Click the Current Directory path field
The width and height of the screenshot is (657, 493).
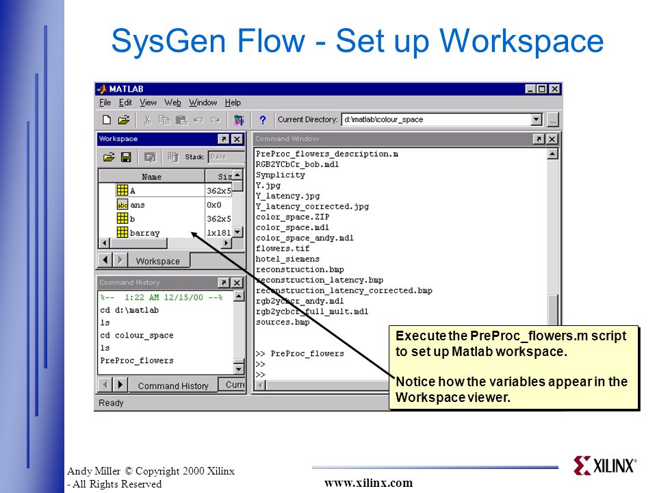(x=436, y=119)
